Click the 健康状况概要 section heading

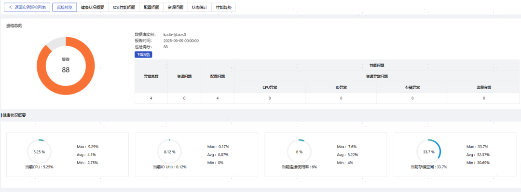click(x=14, y=115)
